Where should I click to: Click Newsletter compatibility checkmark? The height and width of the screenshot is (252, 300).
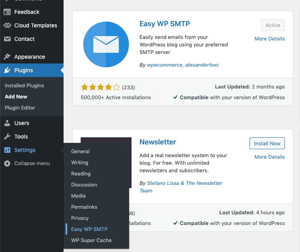click(x=175, y=223)
